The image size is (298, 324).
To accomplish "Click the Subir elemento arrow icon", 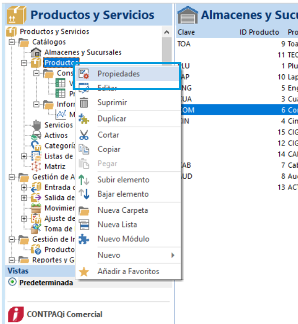I will click(84, 180).
